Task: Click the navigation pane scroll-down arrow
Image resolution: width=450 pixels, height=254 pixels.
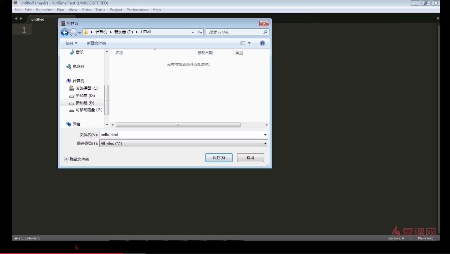Action: coord(107,125)
